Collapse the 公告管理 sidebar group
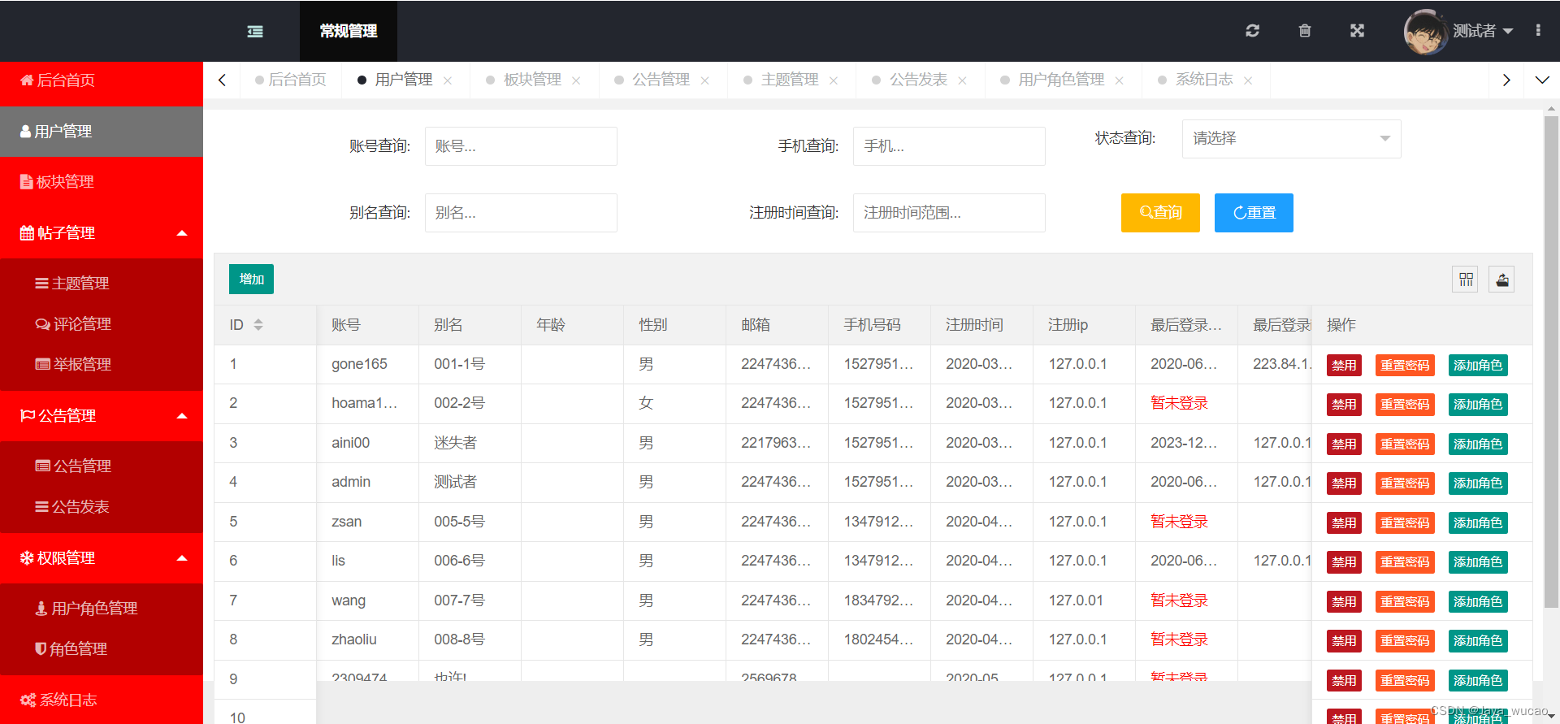 (102, 416)
